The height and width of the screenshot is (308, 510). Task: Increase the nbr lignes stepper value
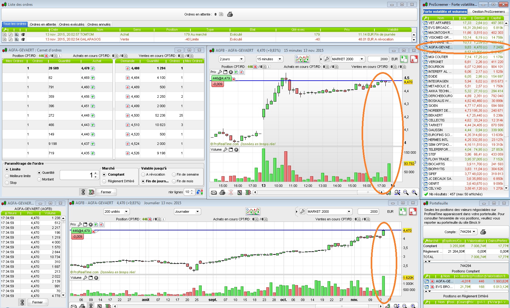[x=192, y=191]
